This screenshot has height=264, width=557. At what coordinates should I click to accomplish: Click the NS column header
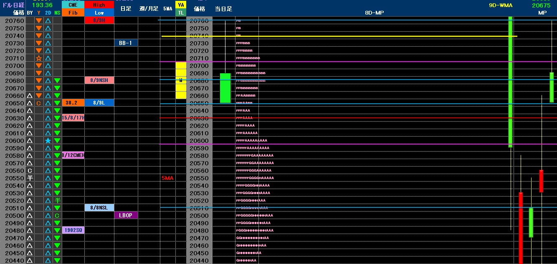pos(57,13)
